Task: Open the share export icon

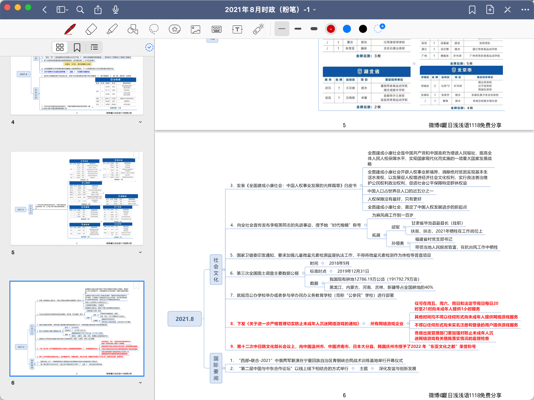Action: (x=98, y=10)
